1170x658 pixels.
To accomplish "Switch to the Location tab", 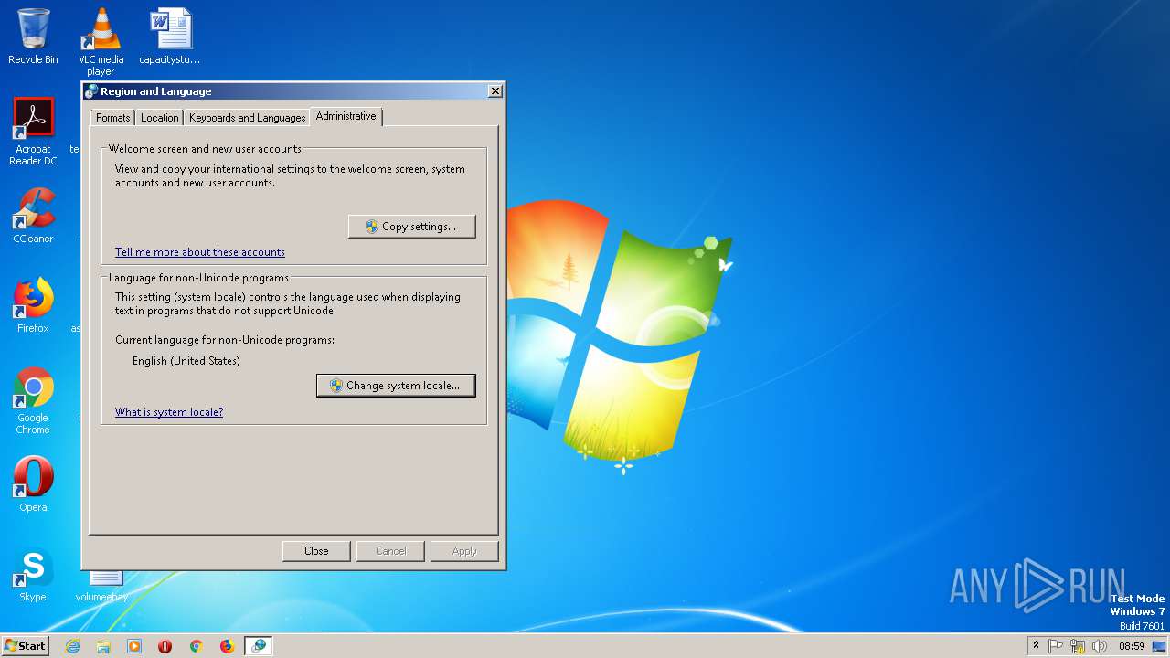I will tap(160, 118).
